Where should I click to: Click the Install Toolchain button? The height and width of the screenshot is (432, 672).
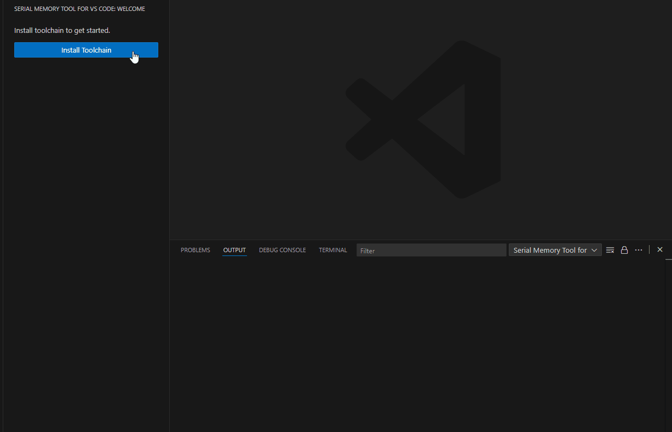point(86,50)
